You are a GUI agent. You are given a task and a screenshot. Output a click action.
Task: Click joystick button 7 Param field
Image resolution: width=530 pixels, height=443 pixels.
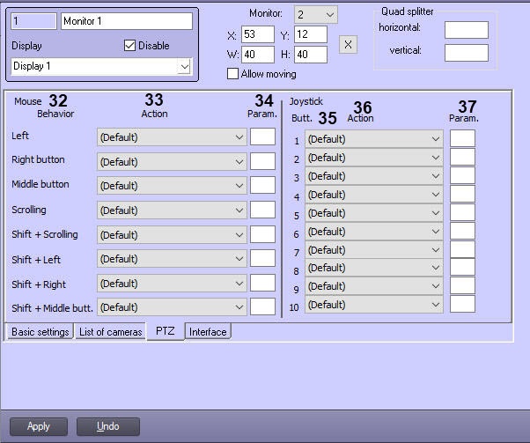[462, 249]
